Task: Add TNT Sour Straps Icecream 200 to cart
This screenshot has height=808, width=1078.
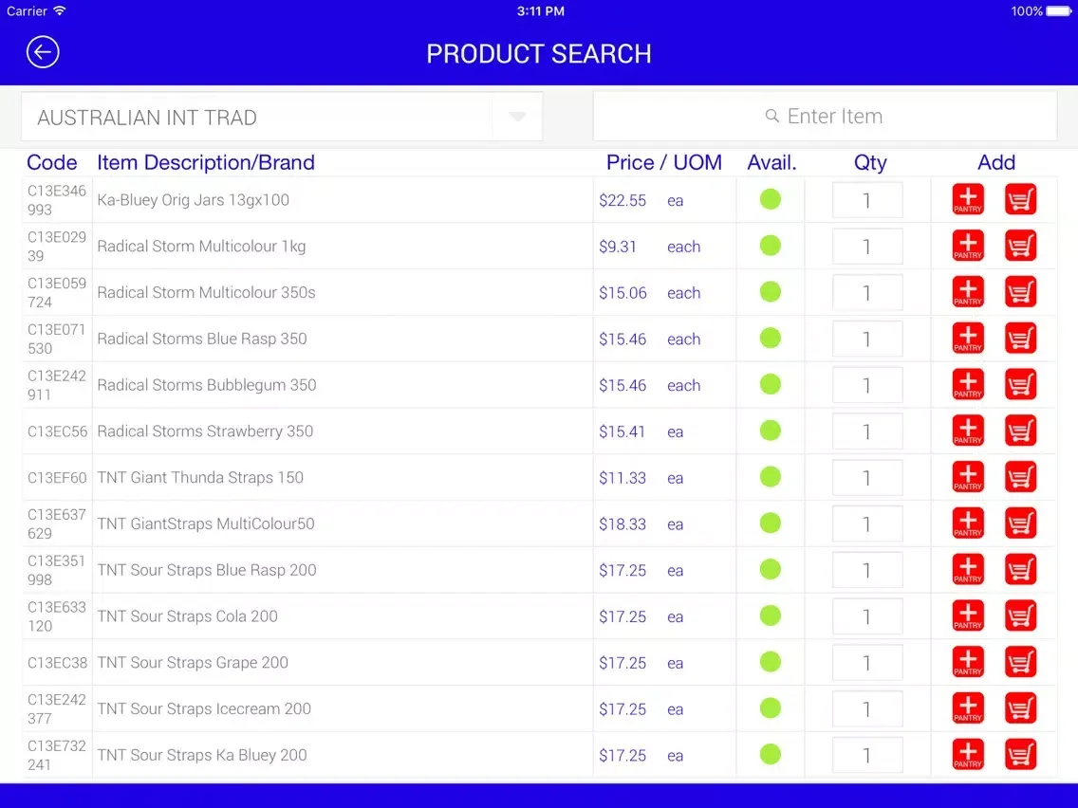Action: 1020,708
